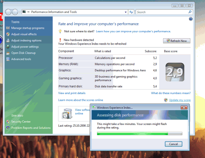Open Learn how you can improve performance link
Viewport: 205px width, 158px height.
click(133, 31)
